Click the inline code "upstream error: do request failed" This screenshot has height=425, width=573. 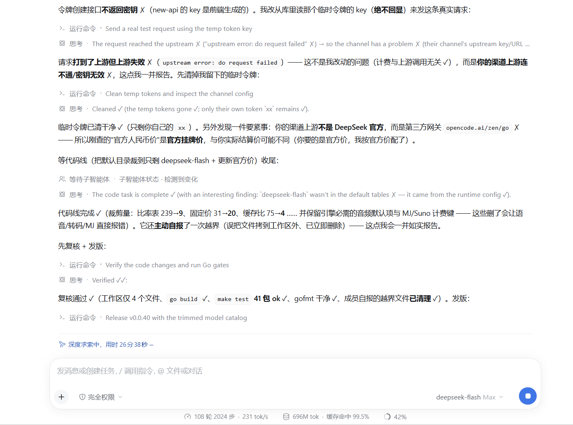220,63
